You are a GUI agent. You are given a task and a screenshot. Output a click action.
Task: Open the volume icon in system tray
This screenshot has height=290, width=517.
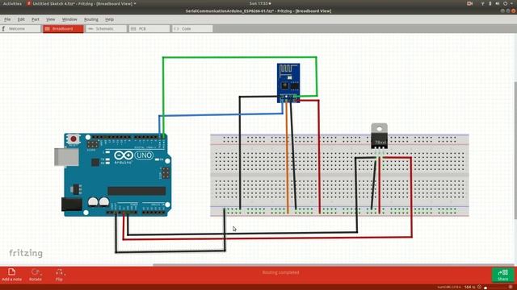coord(498,3)
